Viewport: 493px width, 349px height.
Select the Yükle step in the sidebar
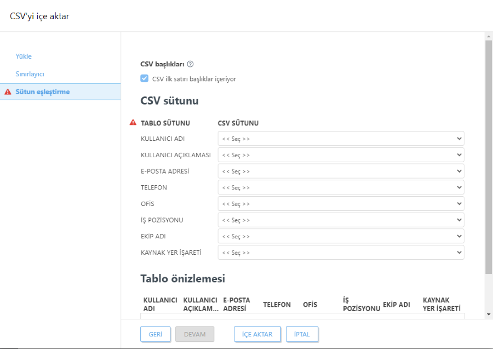coord(24,56)
